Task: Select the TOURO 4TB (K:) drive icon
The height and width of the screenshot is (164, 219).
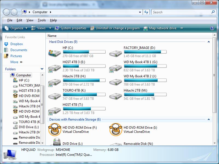Action: pyautogui.click(x=54, y=96)
